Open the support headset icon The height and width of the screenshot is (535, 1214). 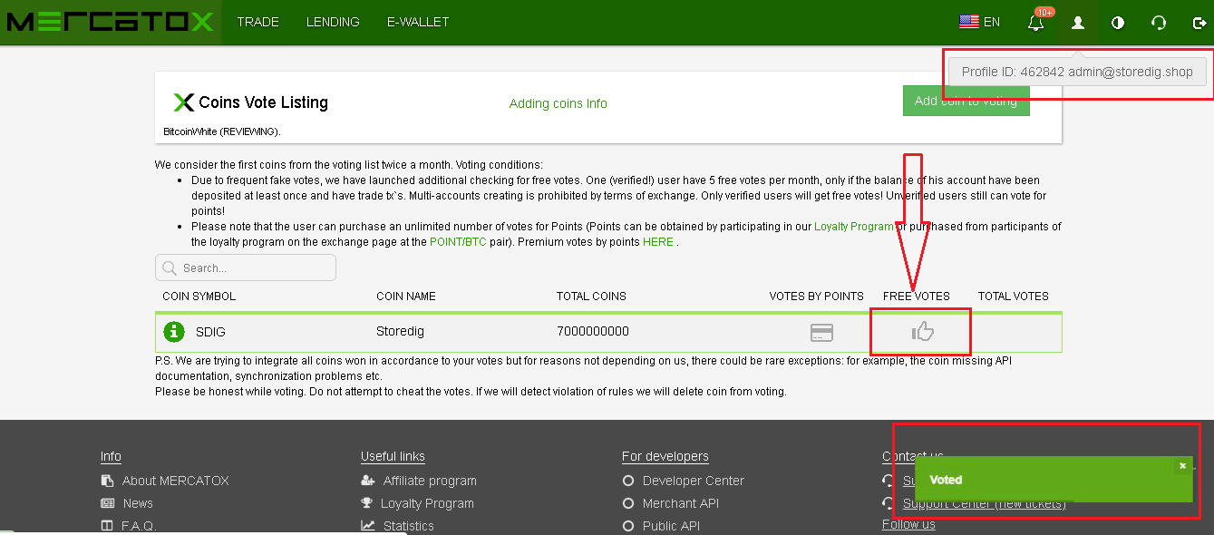1159,23
